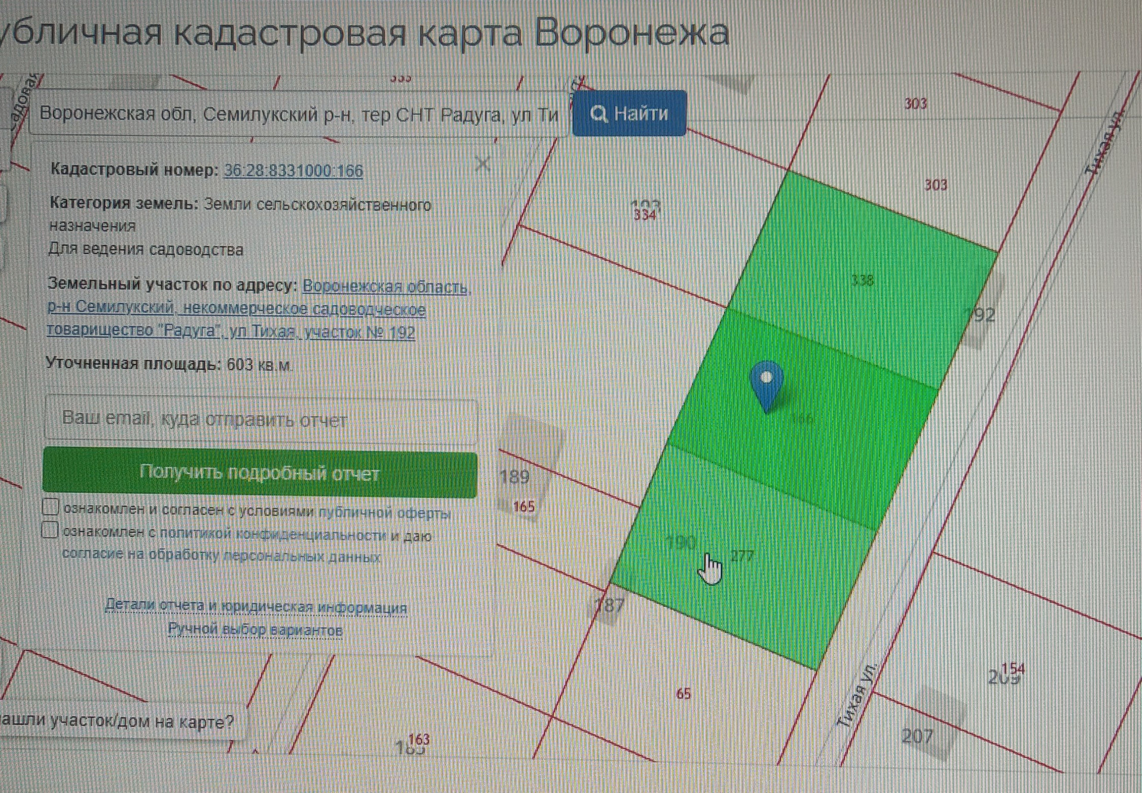Screen dimensions: 1142x793
Task: Check the privacy policy consent checkbox
Action: click(50, 530)
